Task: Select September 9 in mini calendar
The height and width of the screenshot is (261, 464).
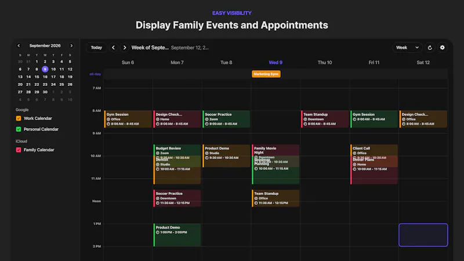Action: tap(45, 69)
